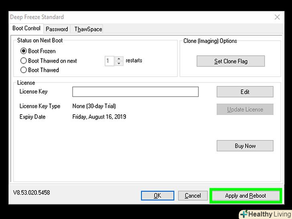Close the Deep Freeze Standard window
The height and width of the screenshot is (219, 292).
tap(277, 17)
